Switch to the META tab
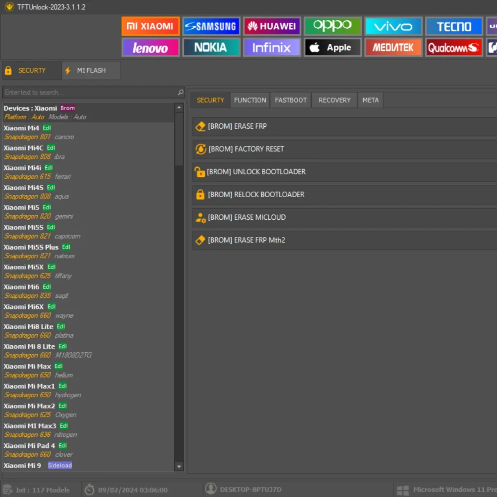Image resolution: width=497 pixels, height=497 pixels. point(370,100)
